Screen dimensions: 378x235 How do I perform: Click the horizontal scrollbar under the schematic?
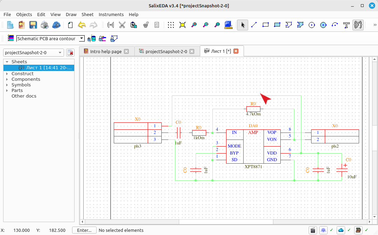click(226, 221)
